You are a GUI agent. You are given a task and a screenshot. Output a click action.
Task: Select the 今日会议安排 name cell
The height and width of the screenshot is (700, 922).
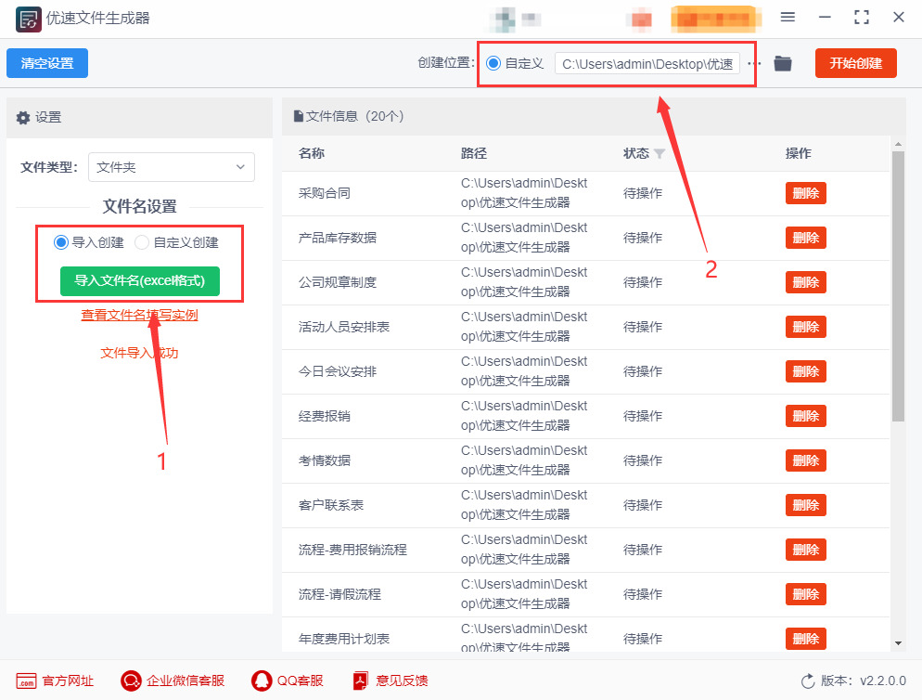tap(337, 371)
